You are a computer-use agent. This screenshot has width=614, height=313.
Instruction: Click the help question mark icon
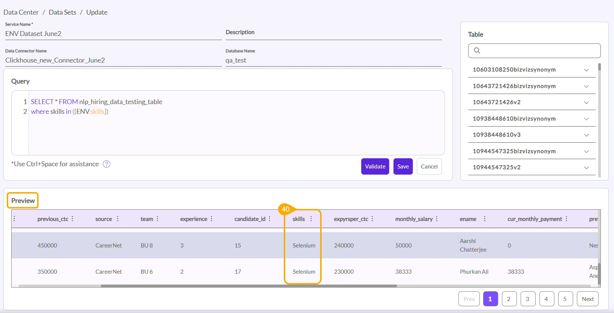click(x=106, y=164)
